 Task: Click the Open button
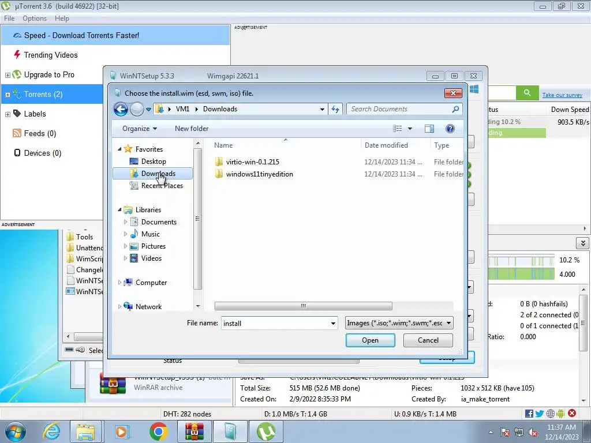(x=370, y=340)
